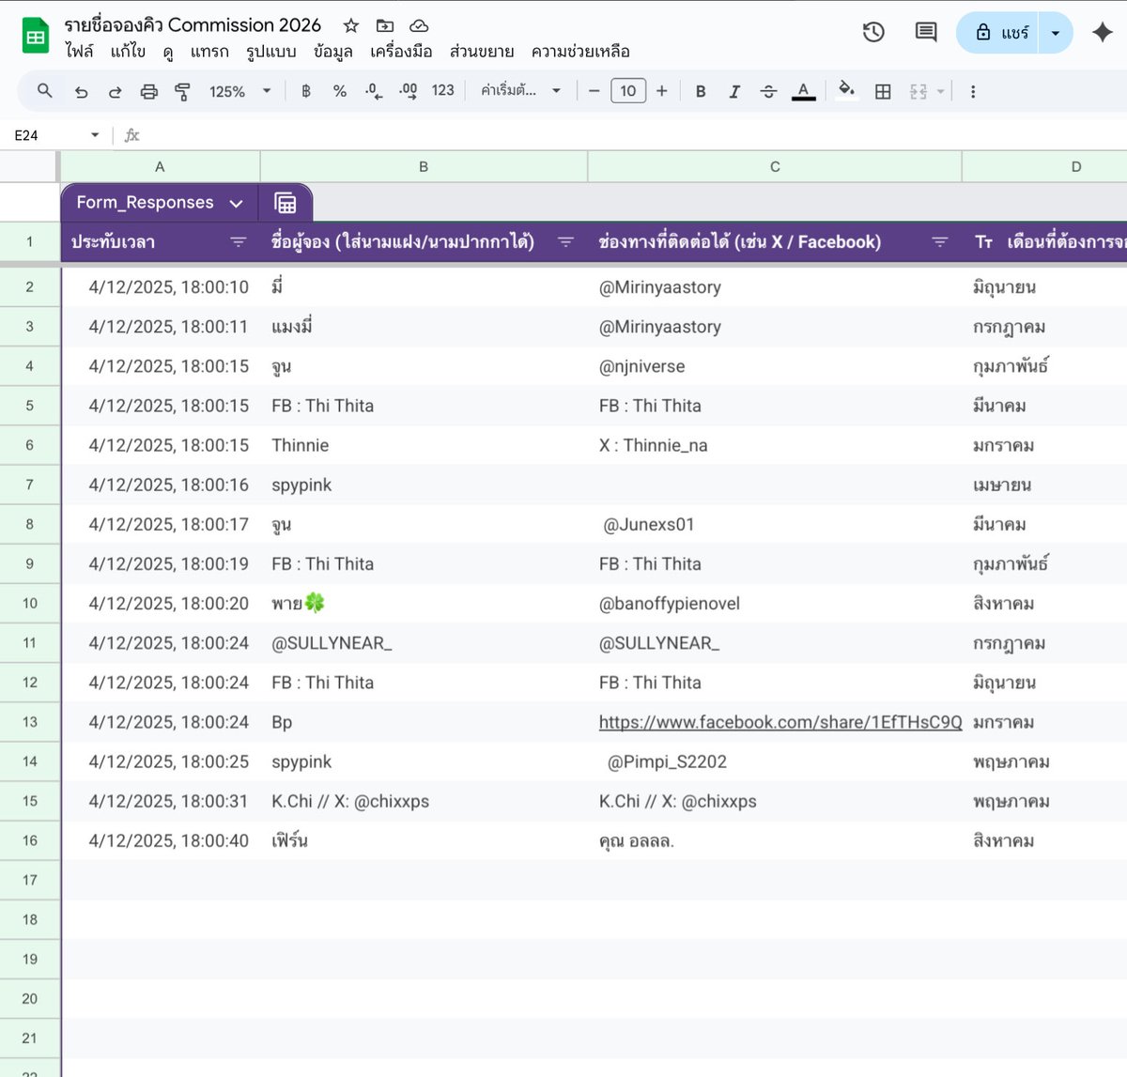This screenshot has height=1077, width=1127.
Task: Select timestamp cell 4/12/2025, 18:00:40
Action: click(x=161, y=841)
